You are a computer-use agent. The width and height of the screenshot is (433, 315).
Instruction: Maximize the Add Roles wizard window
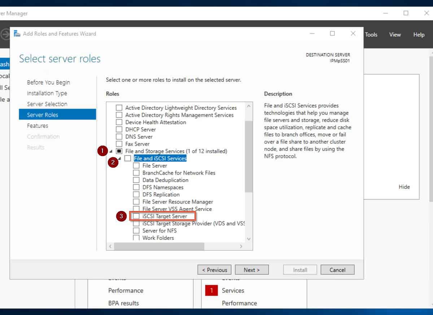tap(332, 34)
